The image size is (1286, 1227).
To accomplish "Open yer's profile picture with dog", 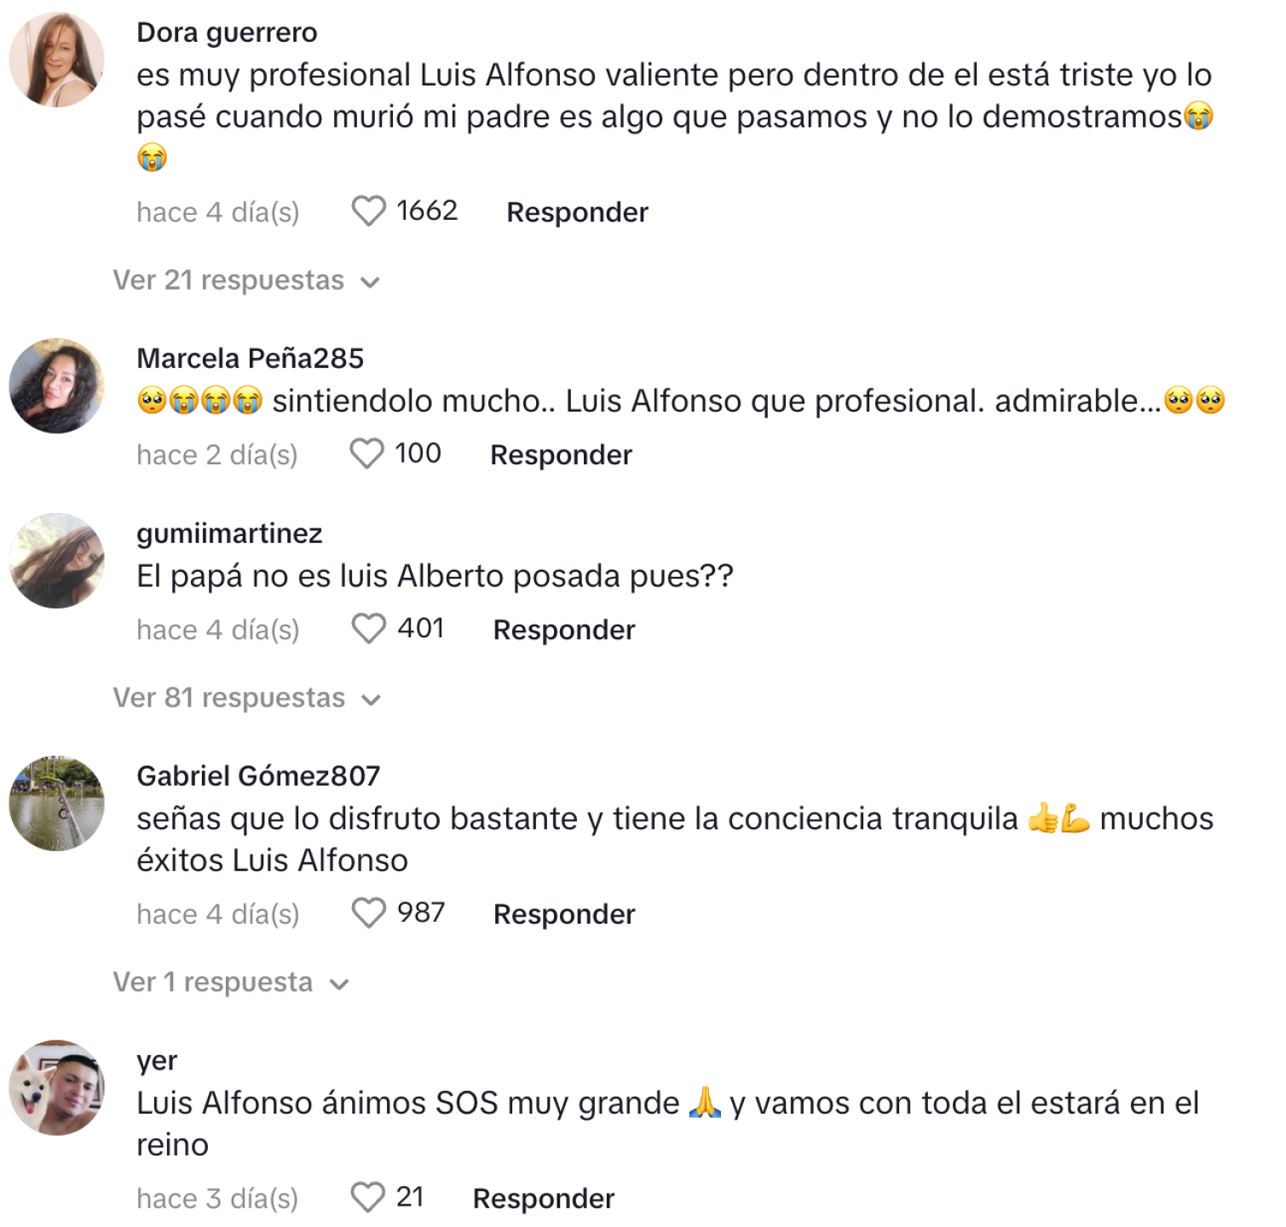I will [x=56, y=1087].
